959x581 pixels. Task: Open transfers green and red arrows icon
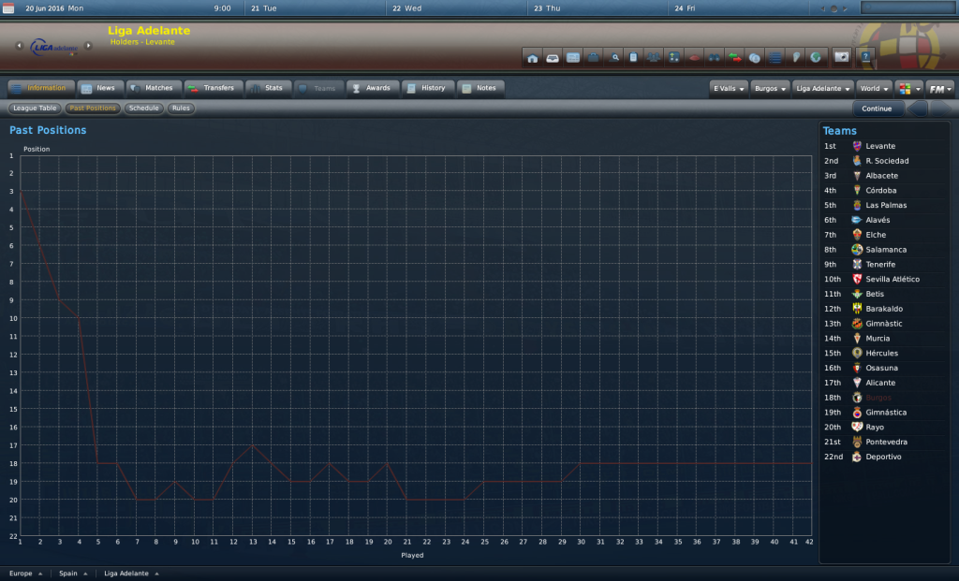(x=734, y=57)
